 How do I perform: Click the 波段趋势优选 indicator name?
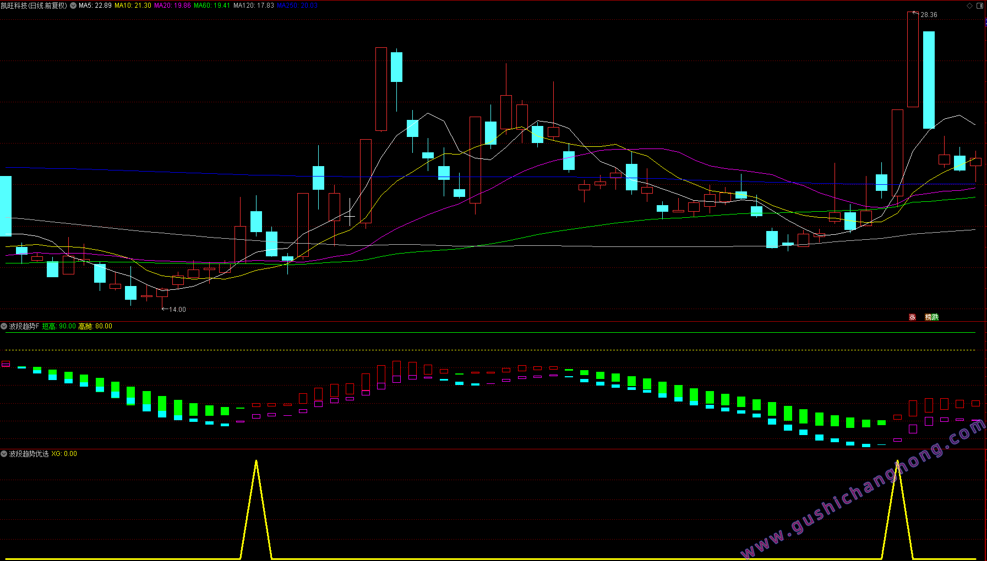click(x=29, y=454)
